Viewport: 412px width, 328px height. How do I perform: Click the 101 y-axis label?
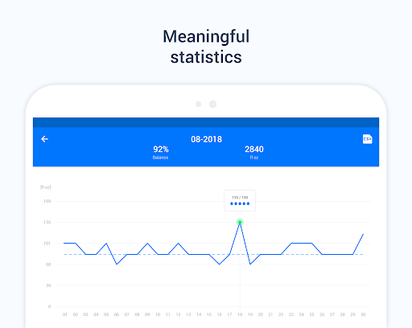[x=47, y=244]
